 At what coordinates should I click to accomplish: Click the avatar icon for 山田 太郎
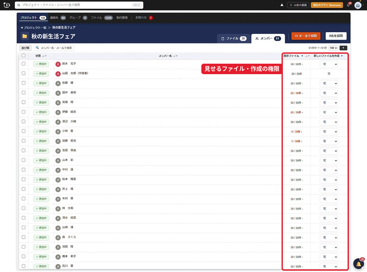point(58,74)
